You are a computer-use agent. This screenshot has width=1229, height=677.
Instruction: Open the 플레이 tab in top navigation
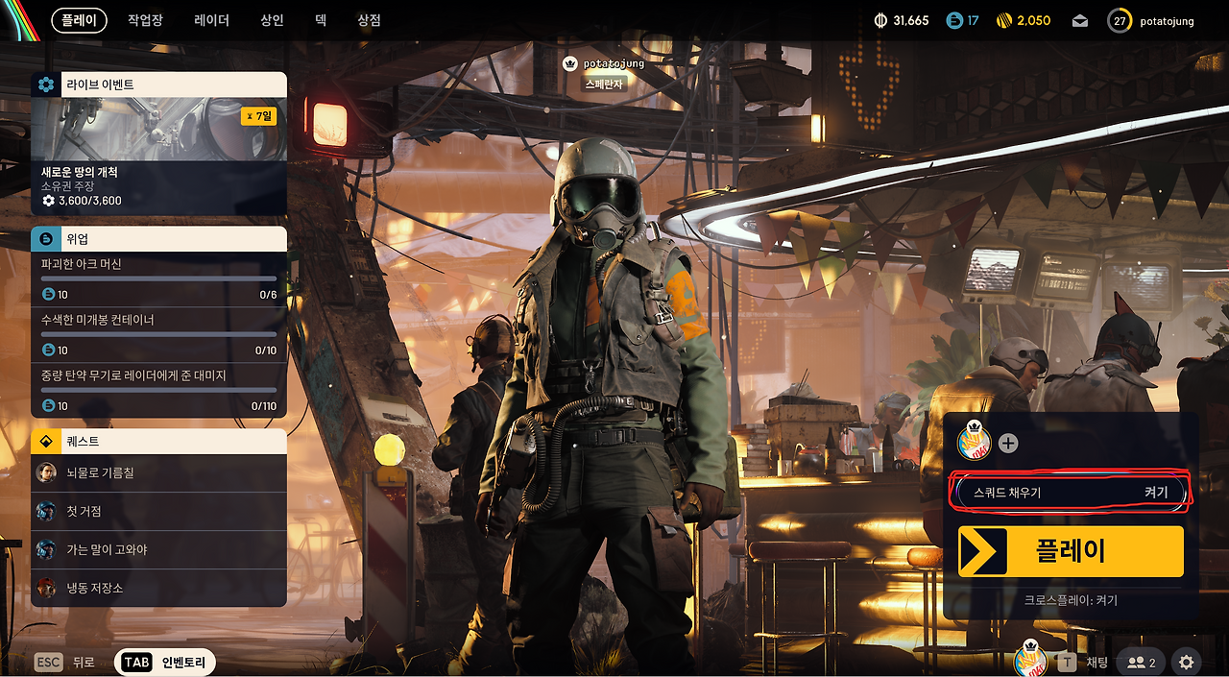pos(79,20)
